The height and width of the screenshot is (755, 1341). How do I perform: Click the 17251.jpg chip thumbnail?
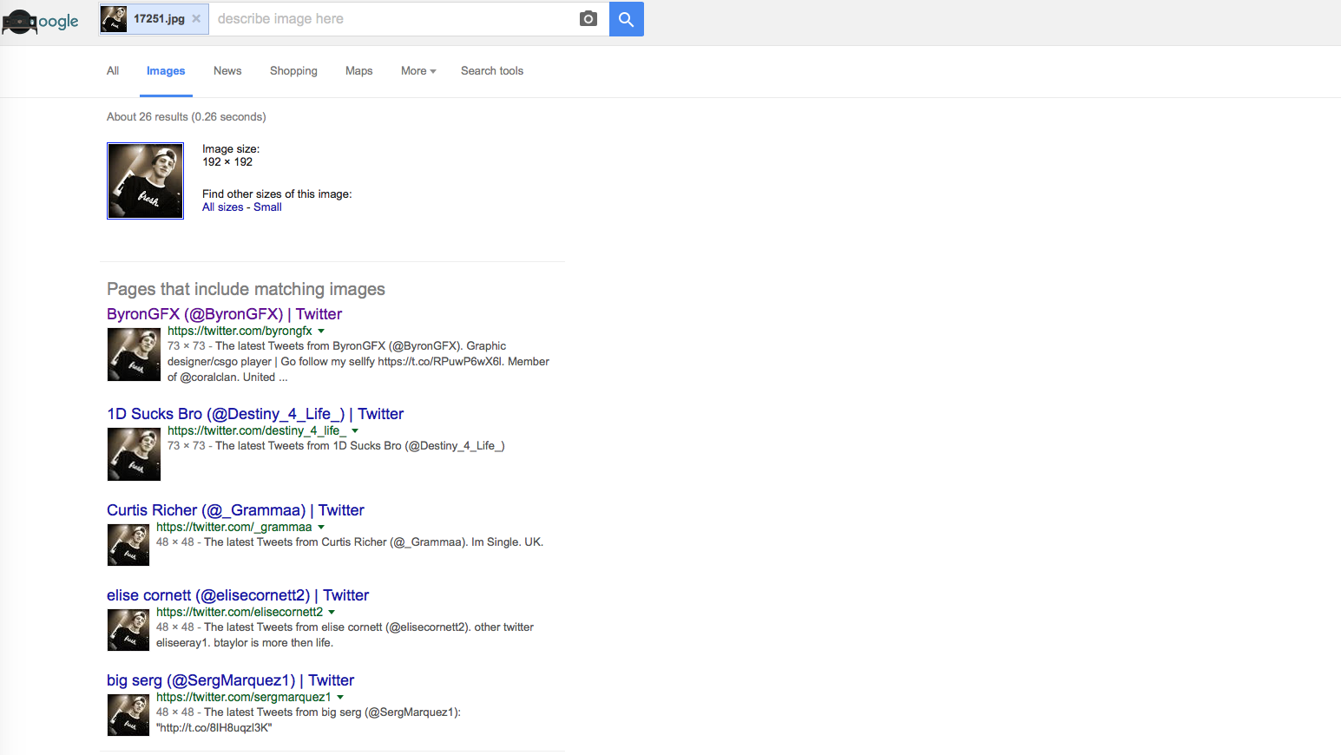click(x=114, y=19)
